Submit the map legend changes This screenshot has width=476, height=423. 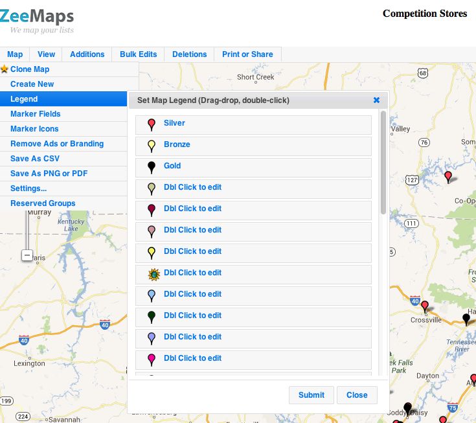click(x=311, y=395)
